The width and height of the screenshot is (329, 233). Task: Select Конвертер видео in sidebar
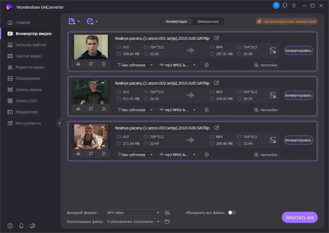29,34
